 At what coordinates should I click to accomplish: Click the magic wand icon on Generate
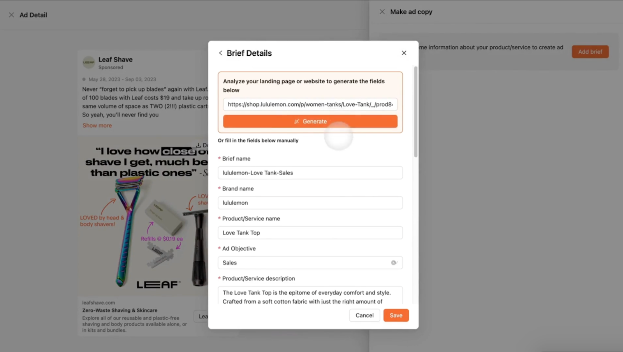pyautogui.click(x=296, y=121)
